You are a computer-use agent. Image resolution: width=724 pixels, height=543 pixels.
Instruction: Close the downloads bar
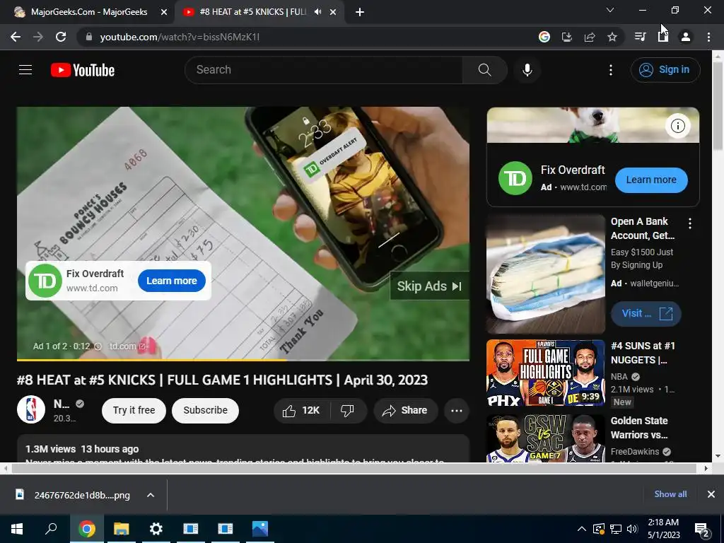click(x=711, y=494)
